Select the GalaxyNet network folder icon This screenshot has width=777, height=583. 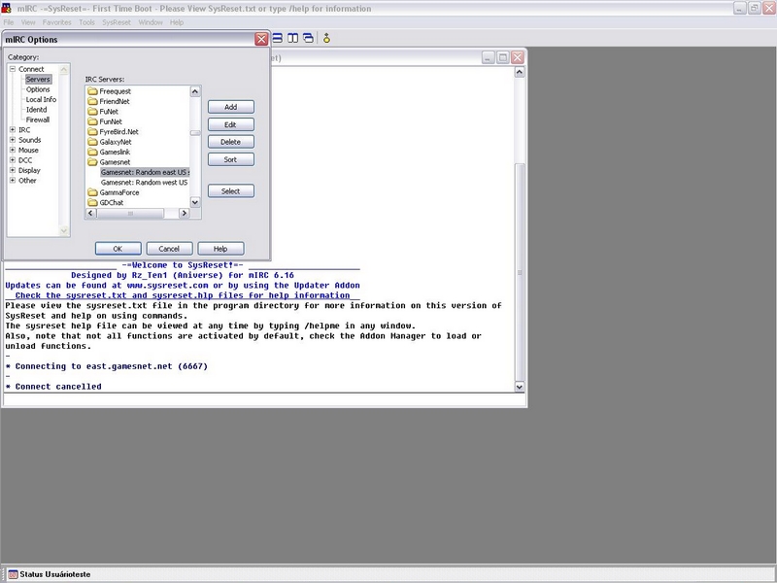pyautogui.click(x=93, y=142)
